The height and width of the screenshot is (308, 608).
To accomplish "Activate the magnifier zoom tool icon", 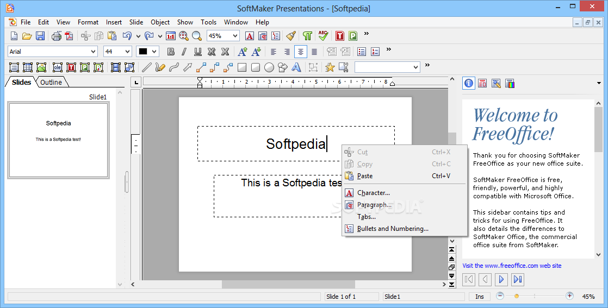I will tap(197, 36).
